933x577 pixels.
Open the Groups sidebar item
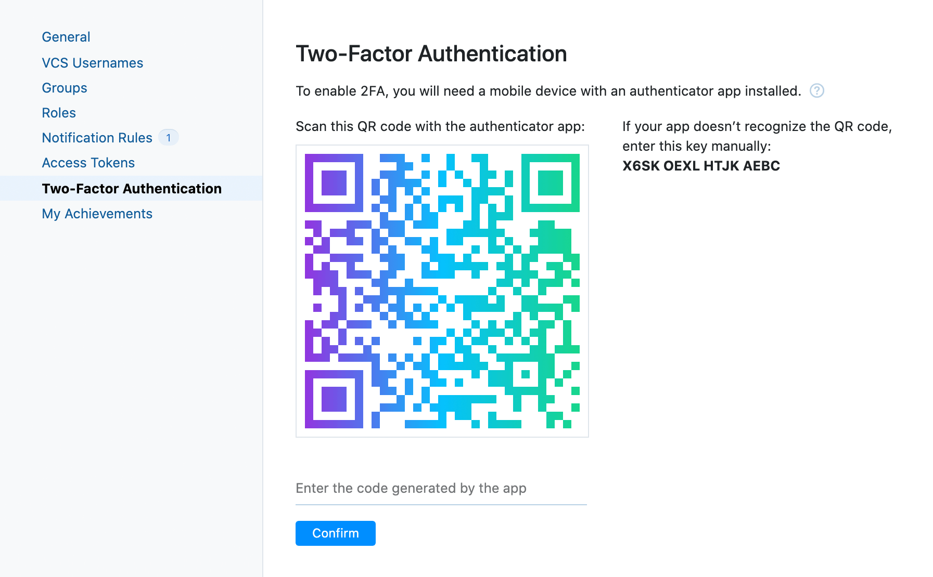click(x=65, y=88)
